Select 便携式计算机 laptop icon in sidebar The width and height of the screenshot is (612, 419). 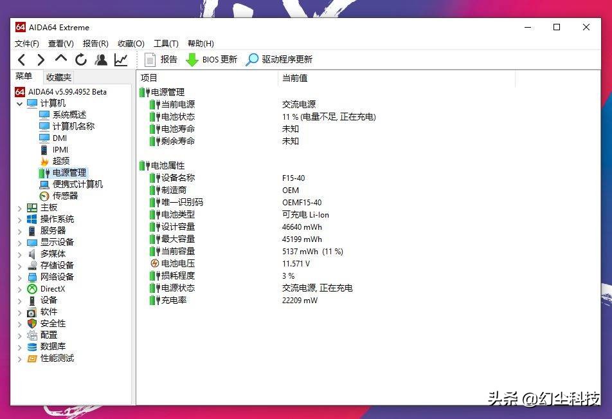point(43,184)
